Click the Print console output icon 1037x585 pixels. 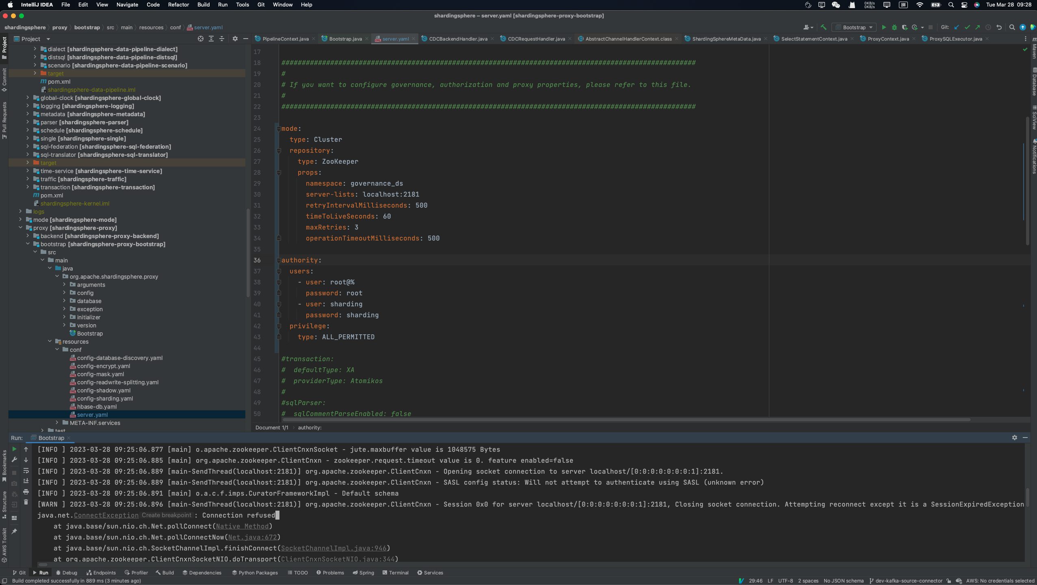[x=26, y=492]
